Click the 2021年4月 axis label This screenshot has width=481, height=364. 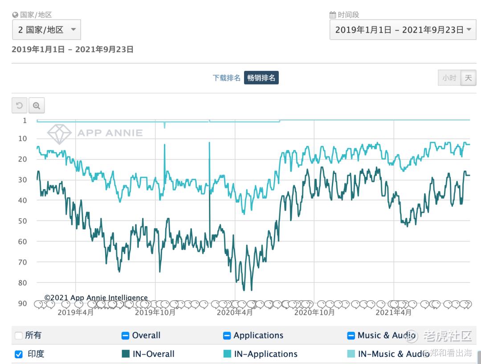click(394, 312)
